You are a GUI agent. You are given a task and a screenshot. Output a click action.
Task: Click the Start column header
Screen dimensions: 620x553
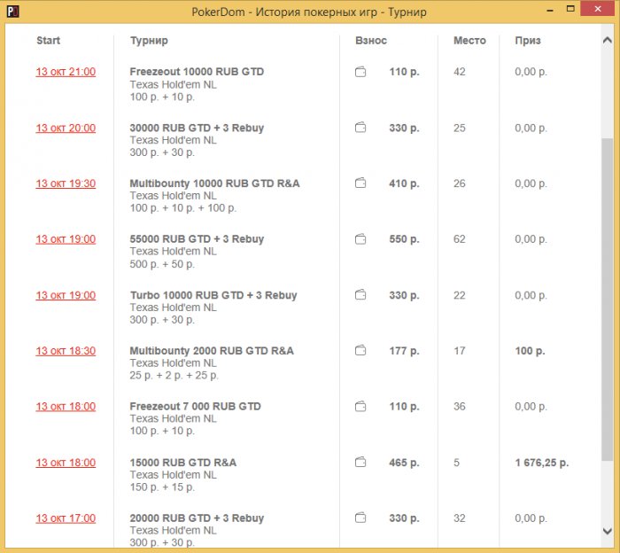pos(48,41)
